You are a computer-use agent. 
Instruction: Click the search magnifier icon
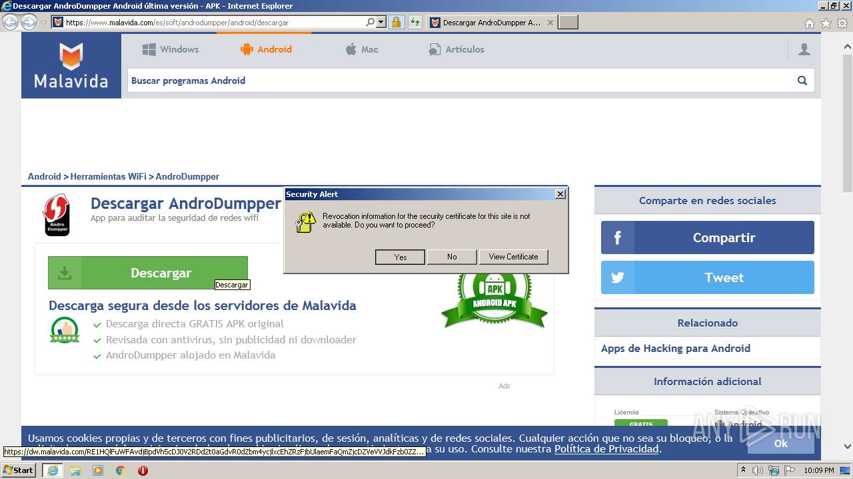[802, 80]
